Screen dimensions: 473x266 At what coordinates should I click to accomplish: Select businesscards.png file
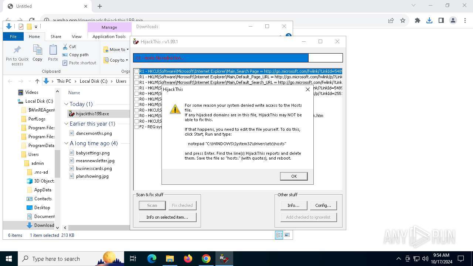(94, 168)
